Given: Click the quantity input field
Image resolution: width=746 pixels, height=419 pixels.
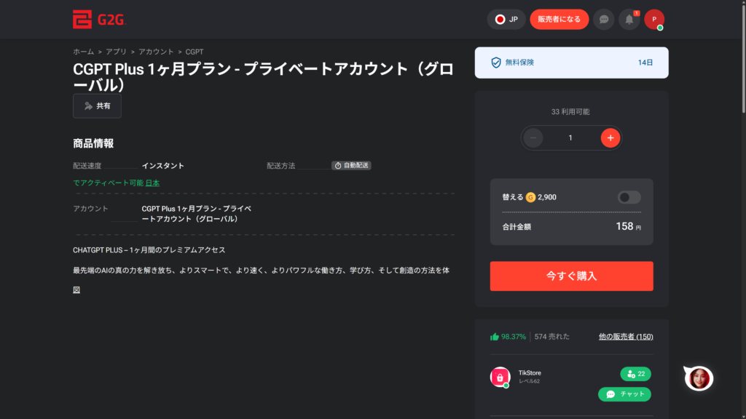Looking at the screenshot, I should point(571,137).
